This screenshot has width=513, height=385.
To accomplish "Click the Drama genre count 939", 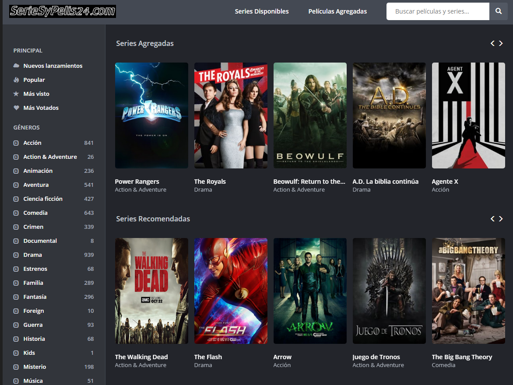I will click(89, 255).
